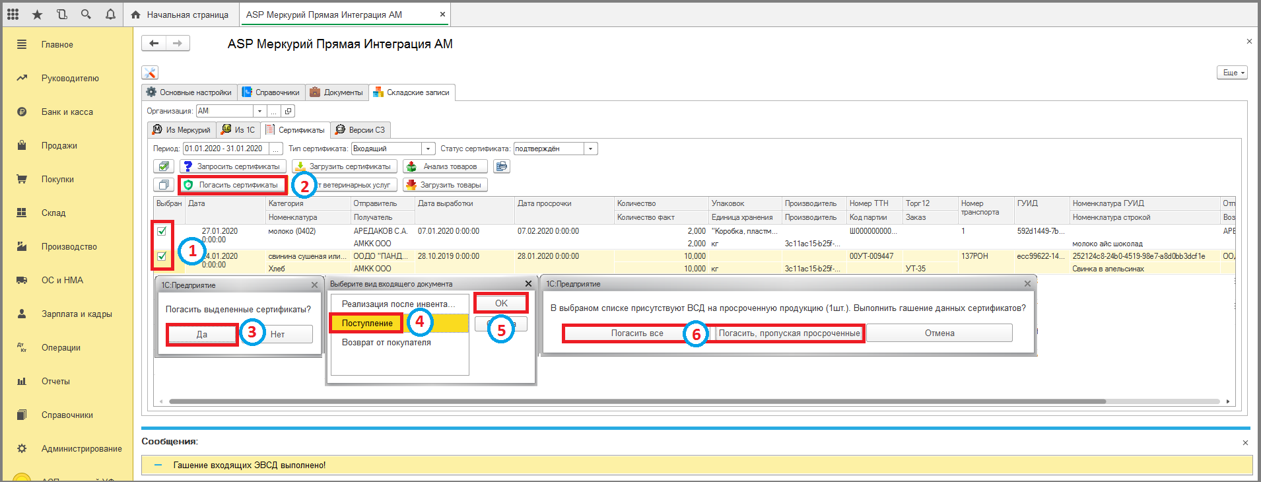Open ОС и НМА section in sidebar

click(62, 281)
